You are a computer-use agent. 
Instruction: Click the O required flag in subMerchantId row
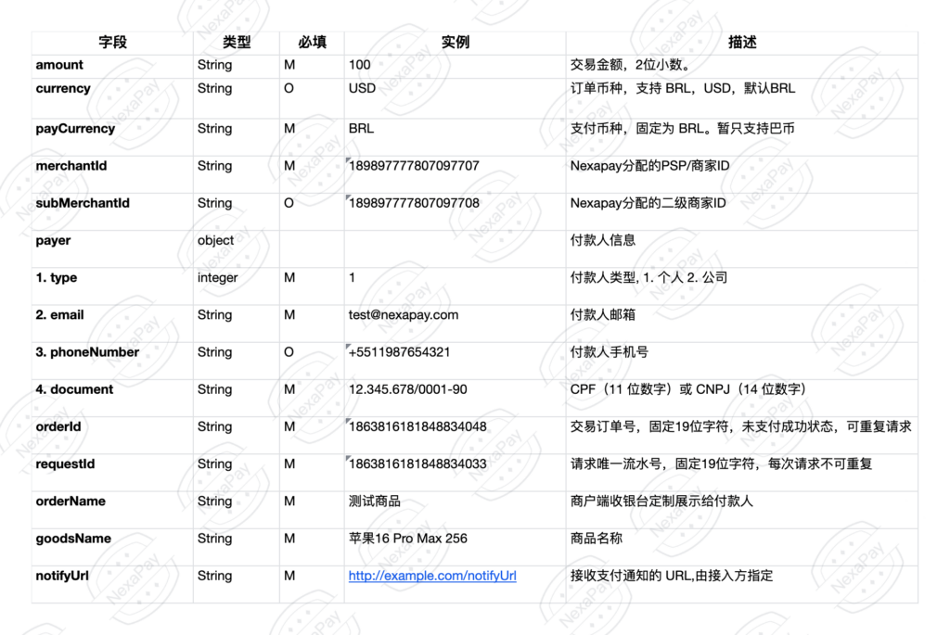coord(289,203)
